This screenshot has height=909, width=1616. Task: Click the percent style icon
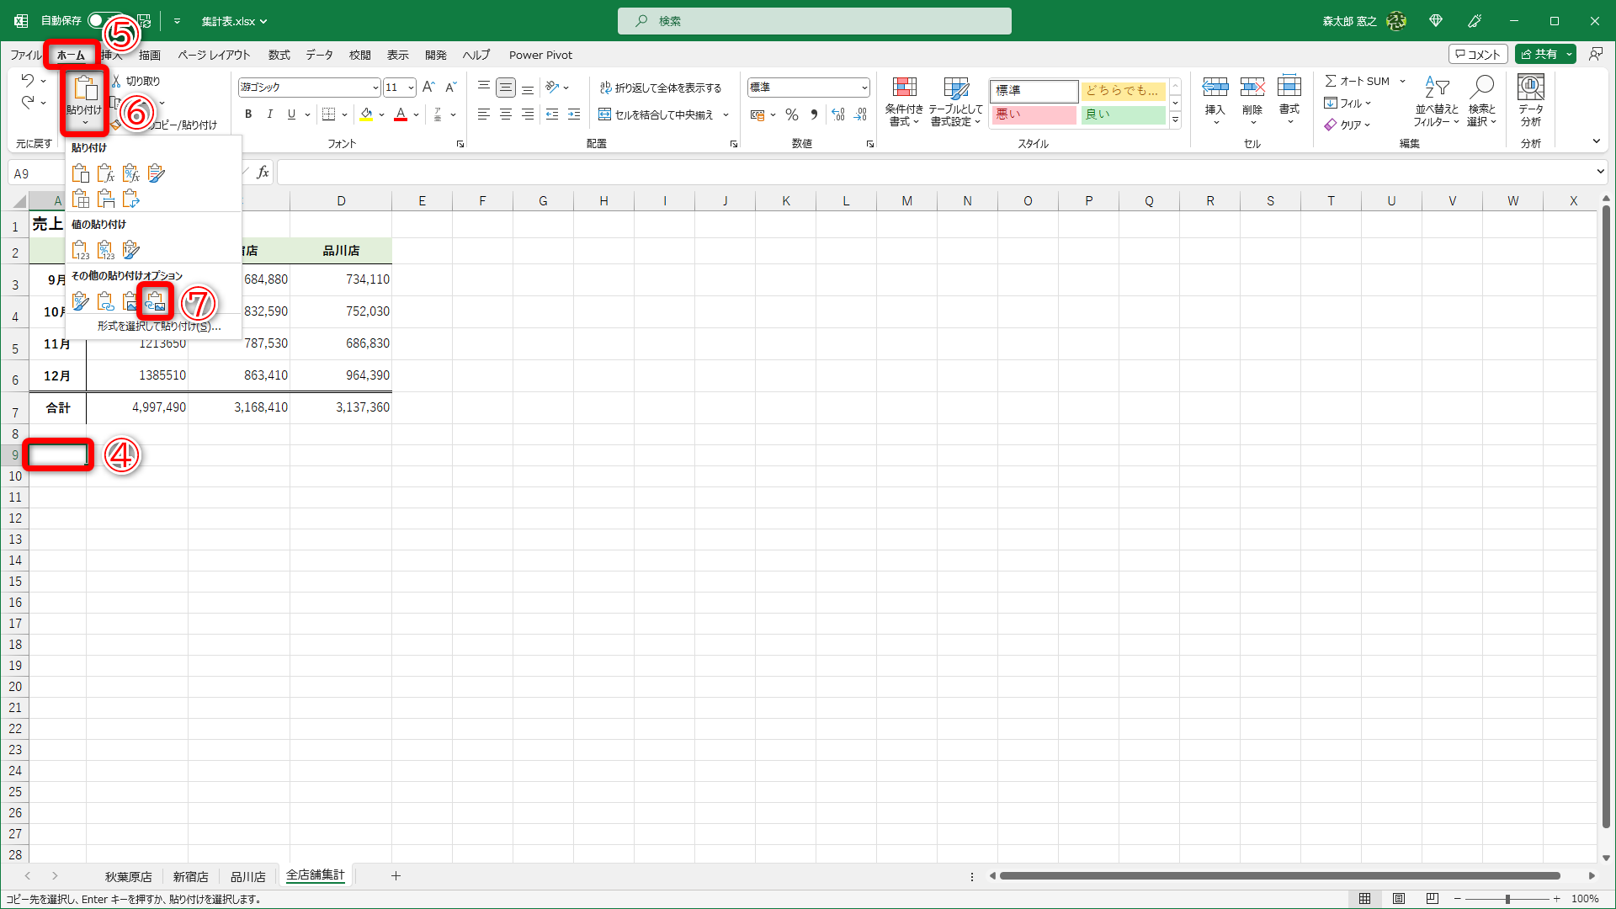pyautogui.click(x=791, y=114)
